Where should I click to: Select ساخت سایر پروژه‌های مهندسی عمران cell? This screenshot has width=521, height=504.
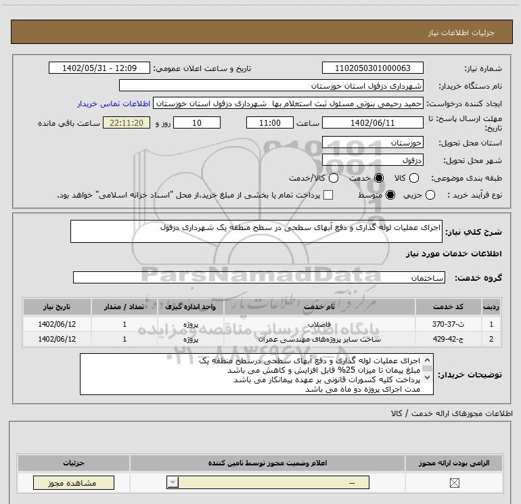pyautogui.click(x=319, y=339)
